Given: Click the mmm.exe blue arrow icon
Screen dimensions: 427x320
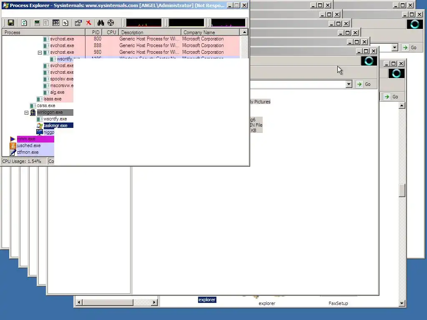Looking at the screenshot, I should pos(13,139).
